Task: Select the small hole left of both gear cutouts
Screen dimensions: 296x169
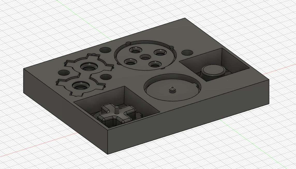Action: (x=64, y=73)
